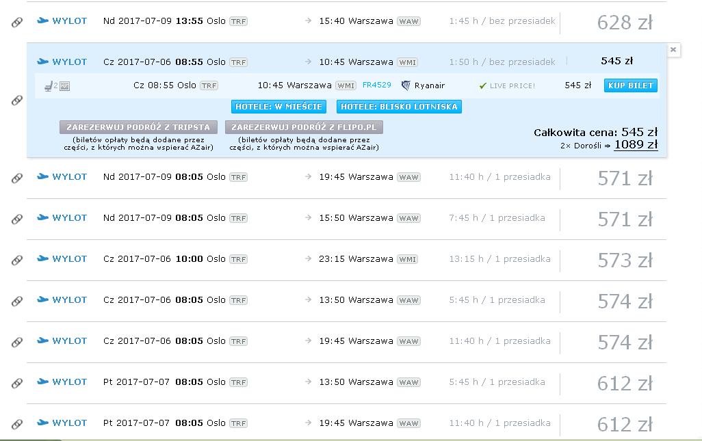Click ZAREZERWUJ PODRÓŻ Z FLIPO.PL
The image size is (702, 441).
click(304, 127)
